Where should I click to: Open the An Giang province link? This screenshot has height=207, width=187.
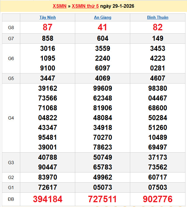coord(103,17)
